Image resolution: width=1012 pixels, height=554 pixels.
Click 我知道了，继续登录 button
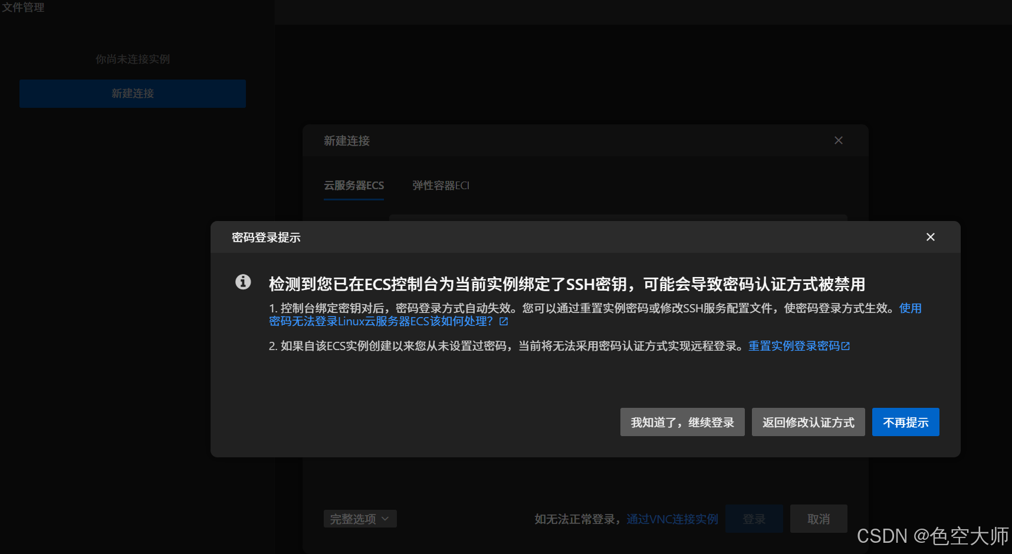[x=682, y=422]
